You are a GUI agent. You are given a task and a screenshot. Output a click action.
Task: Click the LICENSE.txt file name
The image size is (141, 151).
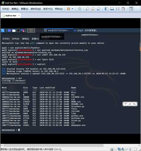tap(78, 97)
